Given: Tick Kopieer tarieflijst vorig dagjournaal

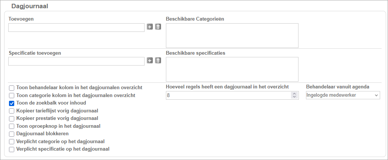Looking at the screenshot, I should coord(12,111).
